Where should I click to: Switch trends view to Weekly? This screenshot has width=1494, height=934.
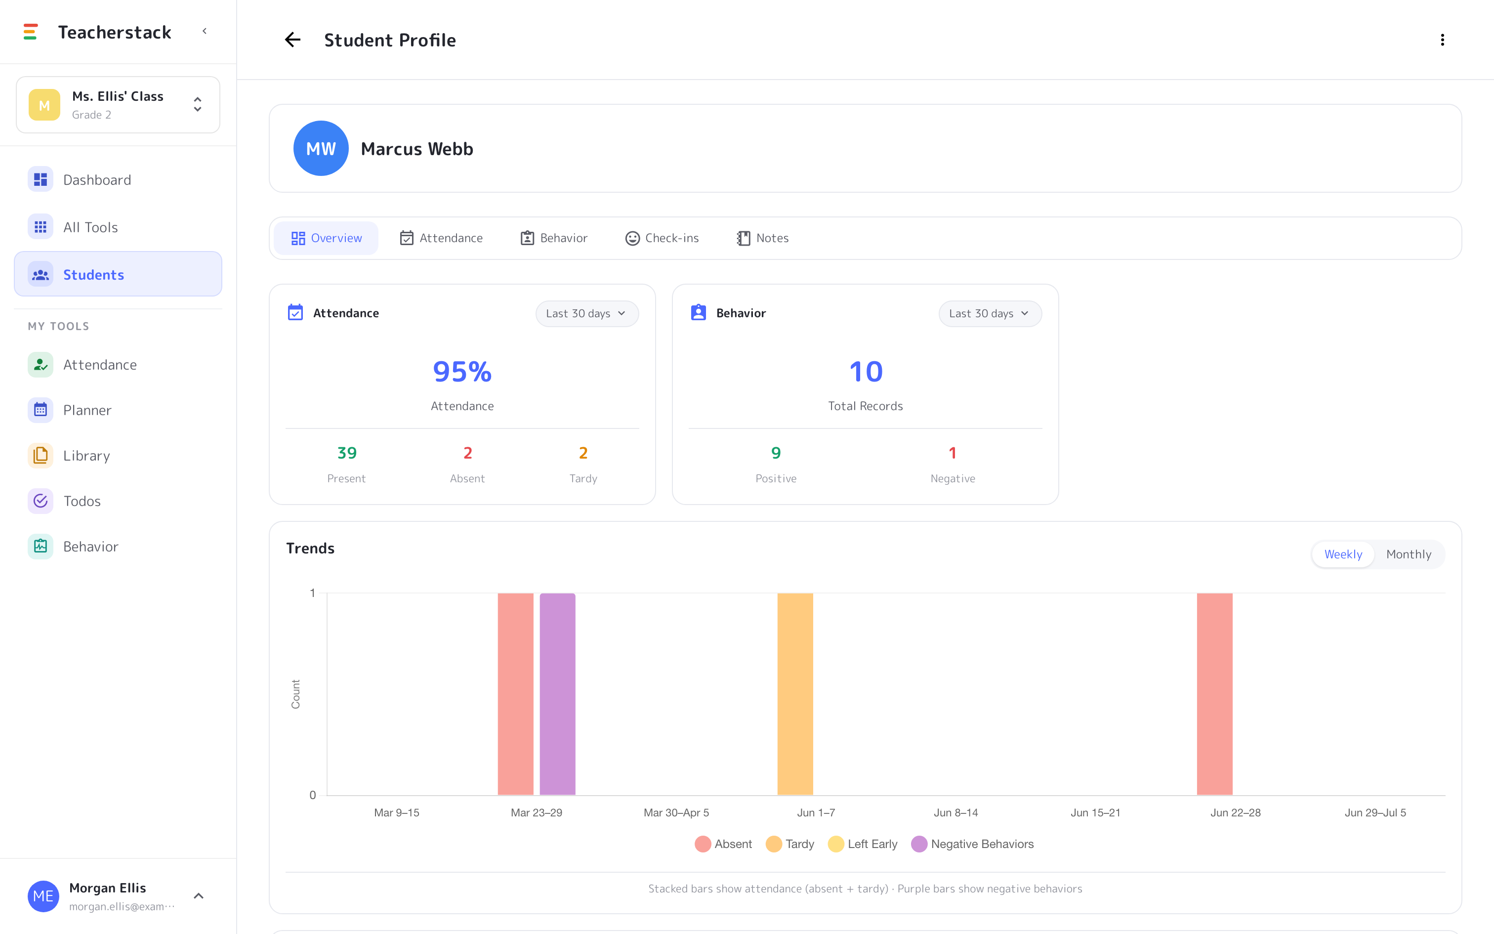point(1343,554)
